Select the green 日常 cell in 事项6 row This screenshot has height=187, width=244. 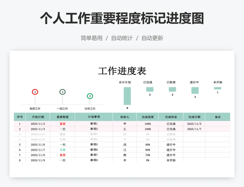[63, 150]
